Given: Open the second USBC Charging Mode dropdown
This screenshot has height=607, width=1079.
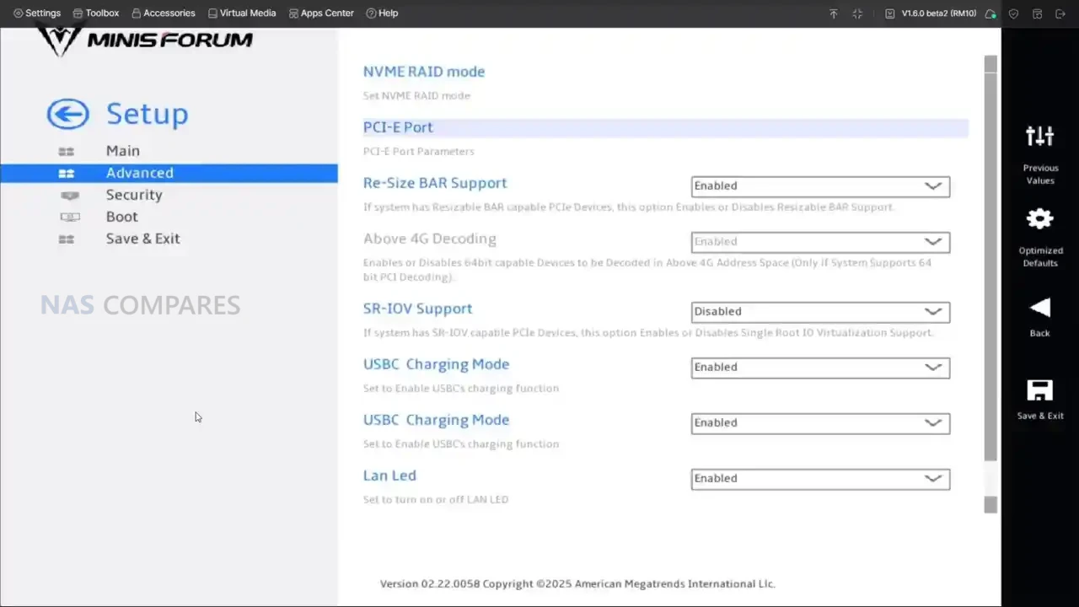Looking at the screenshot, I should click(x=819, y=423).
